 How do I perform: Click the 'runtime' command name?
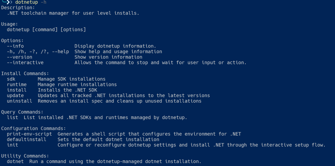[17, 84]
